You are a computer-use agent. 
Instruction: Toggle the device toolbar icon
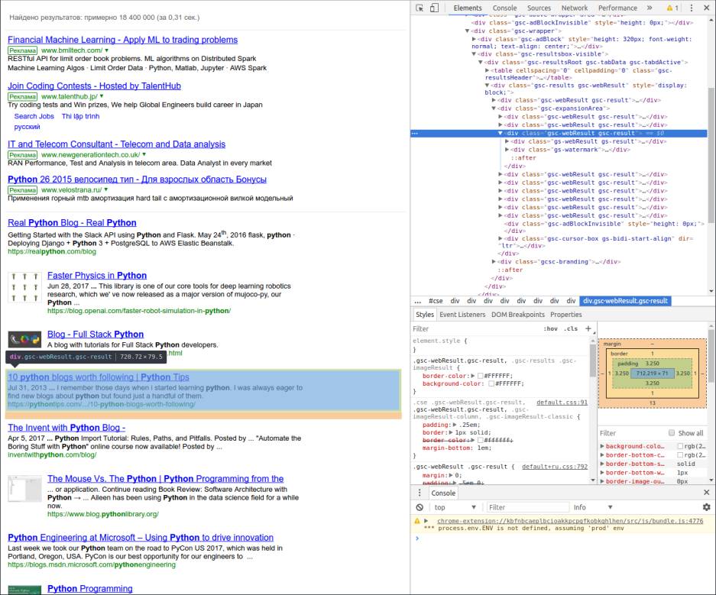coord(434,8)
